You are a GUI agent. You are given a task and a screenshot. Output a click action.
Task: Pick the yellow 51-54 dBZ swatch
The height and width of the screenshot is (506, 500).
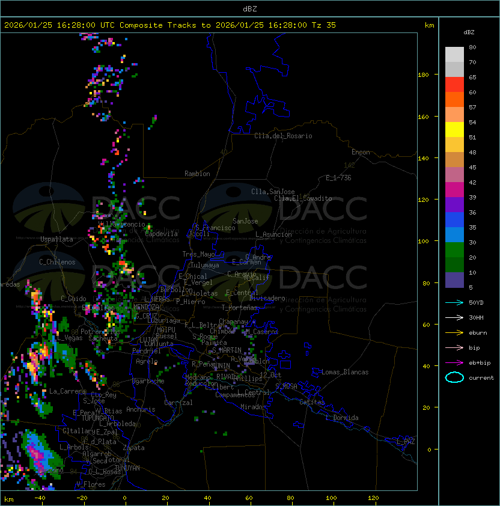[x=454, y=129]
